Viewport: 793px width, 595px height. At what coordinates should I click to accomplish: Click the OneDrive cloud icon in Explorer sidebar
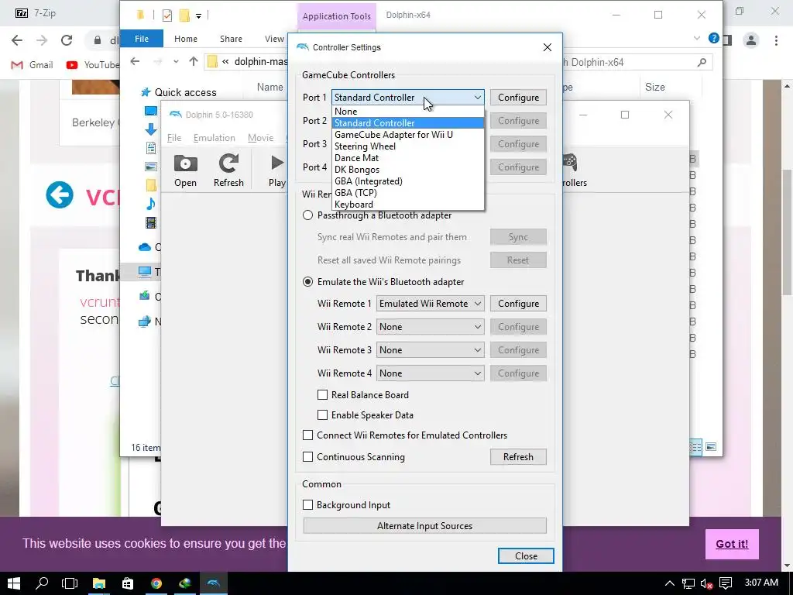point(145,247)
